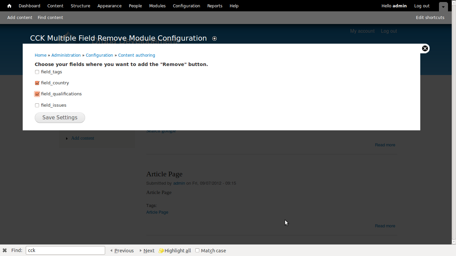Open the Modules menu

click(x=157, y=6)
